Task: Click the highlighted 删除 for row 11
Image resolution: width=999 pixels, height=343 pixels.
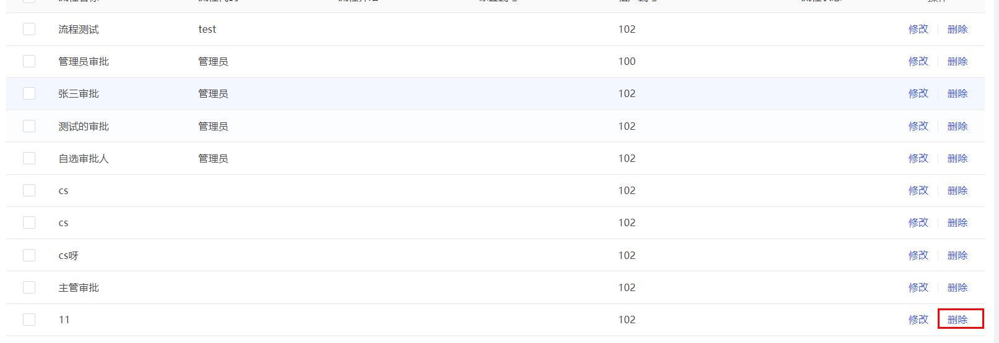Action: pyautogui.click(x=958, y=320)
